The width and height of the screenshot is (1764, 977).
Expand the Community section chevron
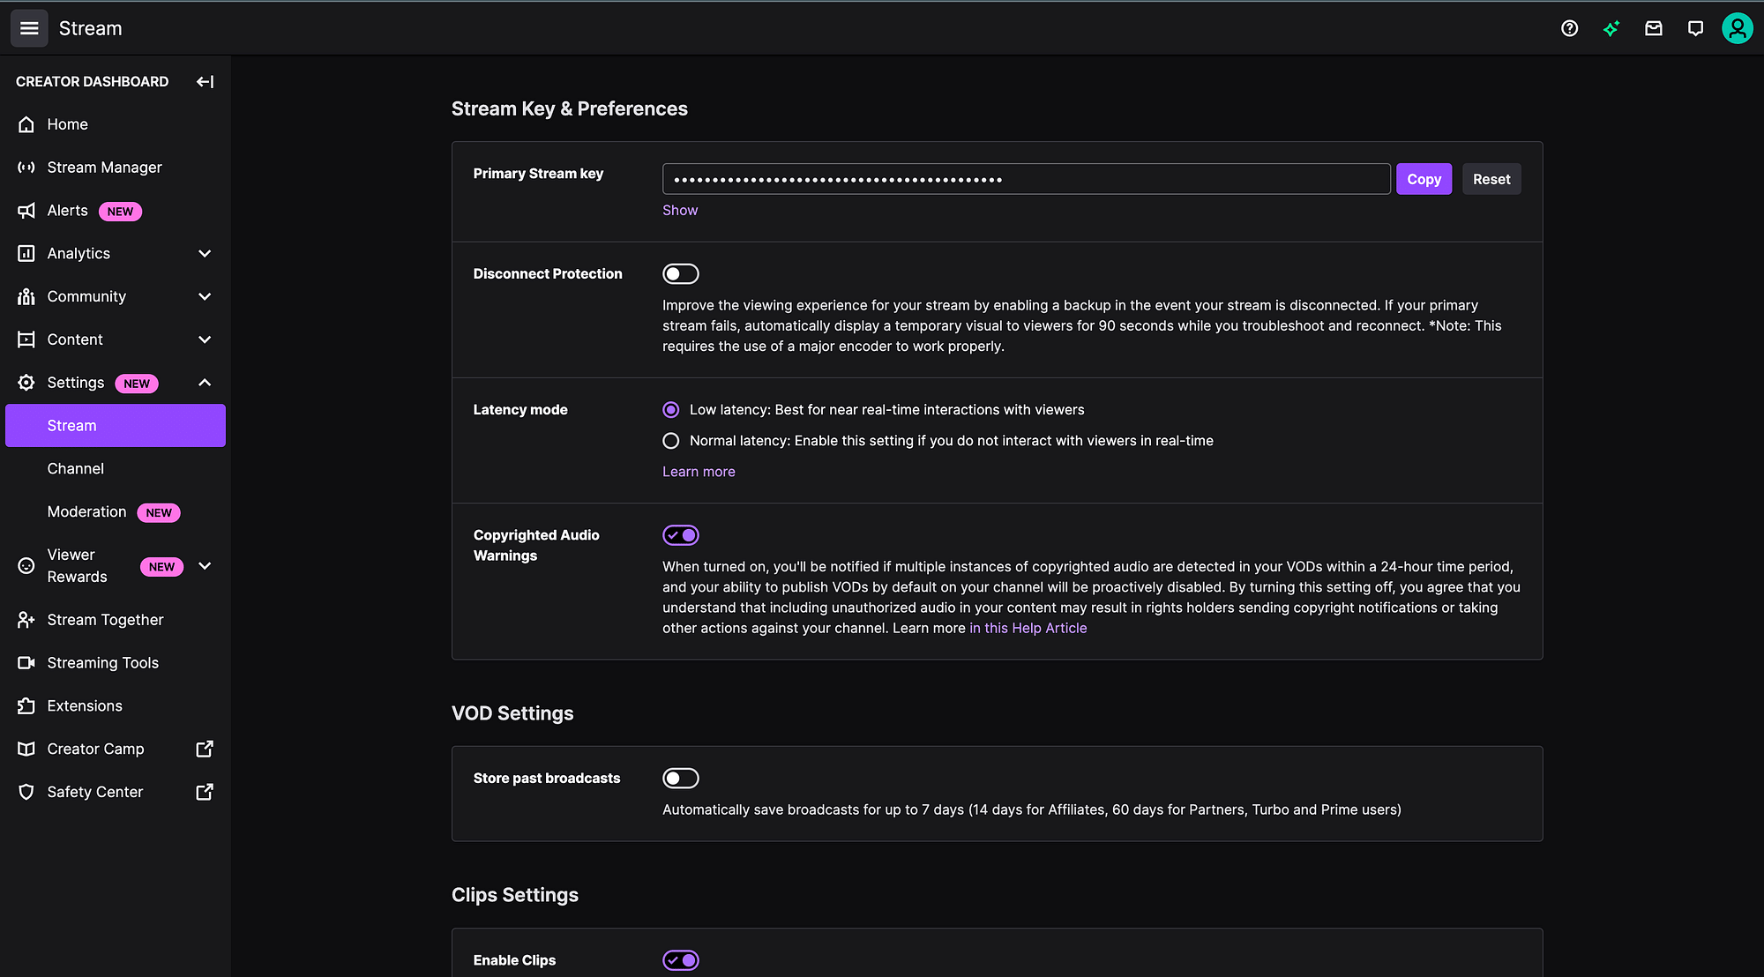pyautogui.click(x=205, y=296)
